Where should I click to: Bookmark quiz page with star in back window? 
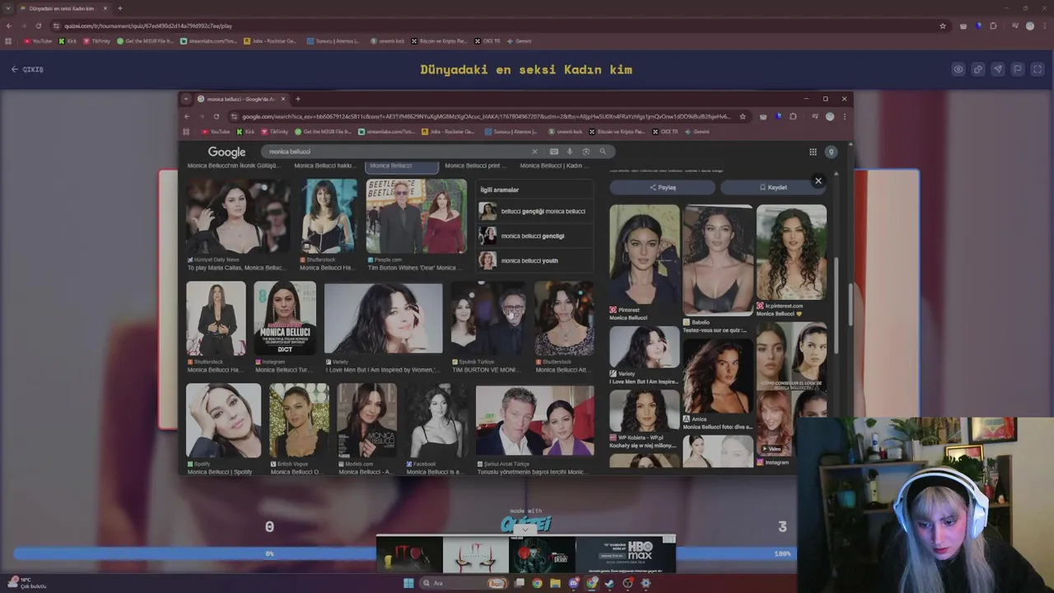[x=943, y=26]
